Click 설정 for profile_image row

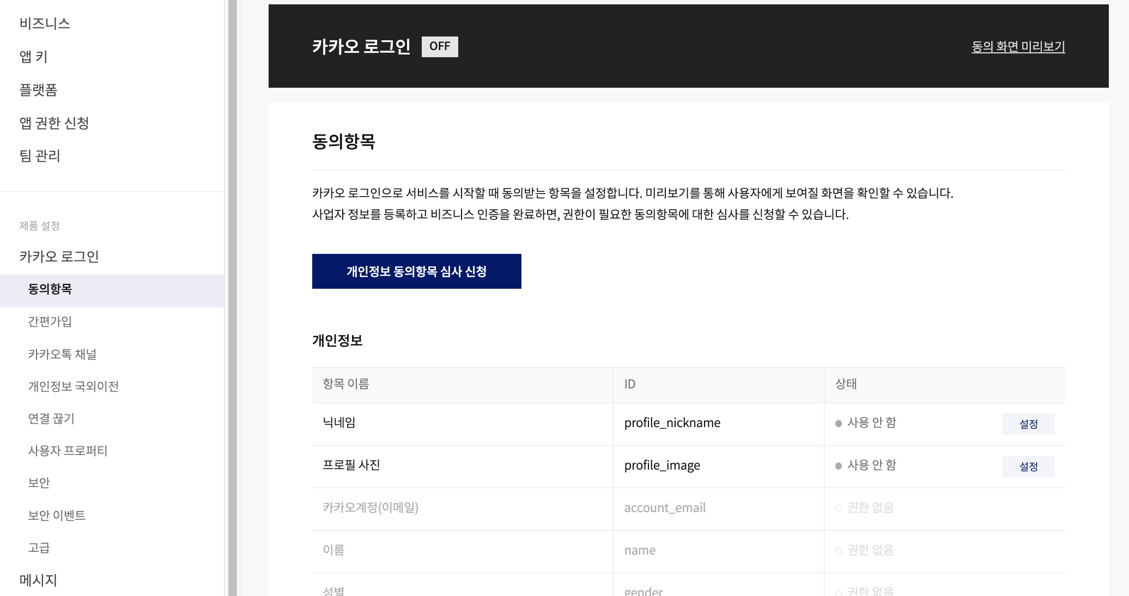point(1028,466)
